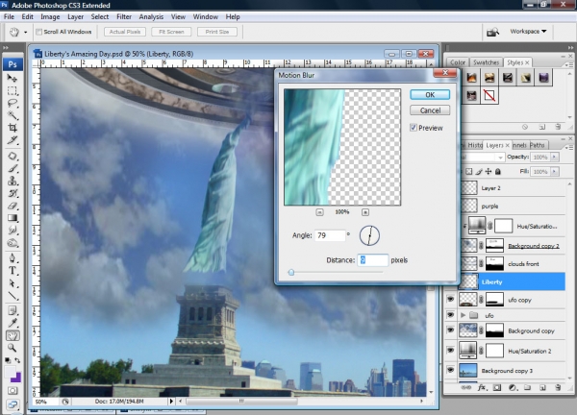Click the delete layer trash icon
The height and width of the screenshot is (415, 577).
coord(558,387)
